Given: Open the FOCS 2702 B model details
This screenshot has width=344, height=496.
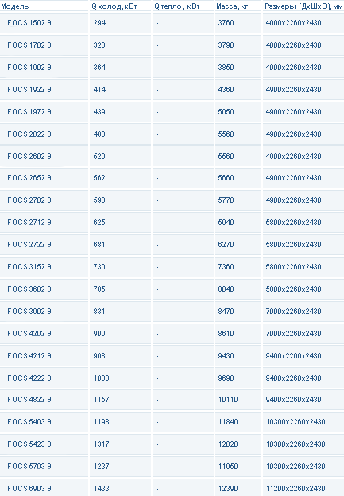Looking at the screenshot, I should 29,200.
